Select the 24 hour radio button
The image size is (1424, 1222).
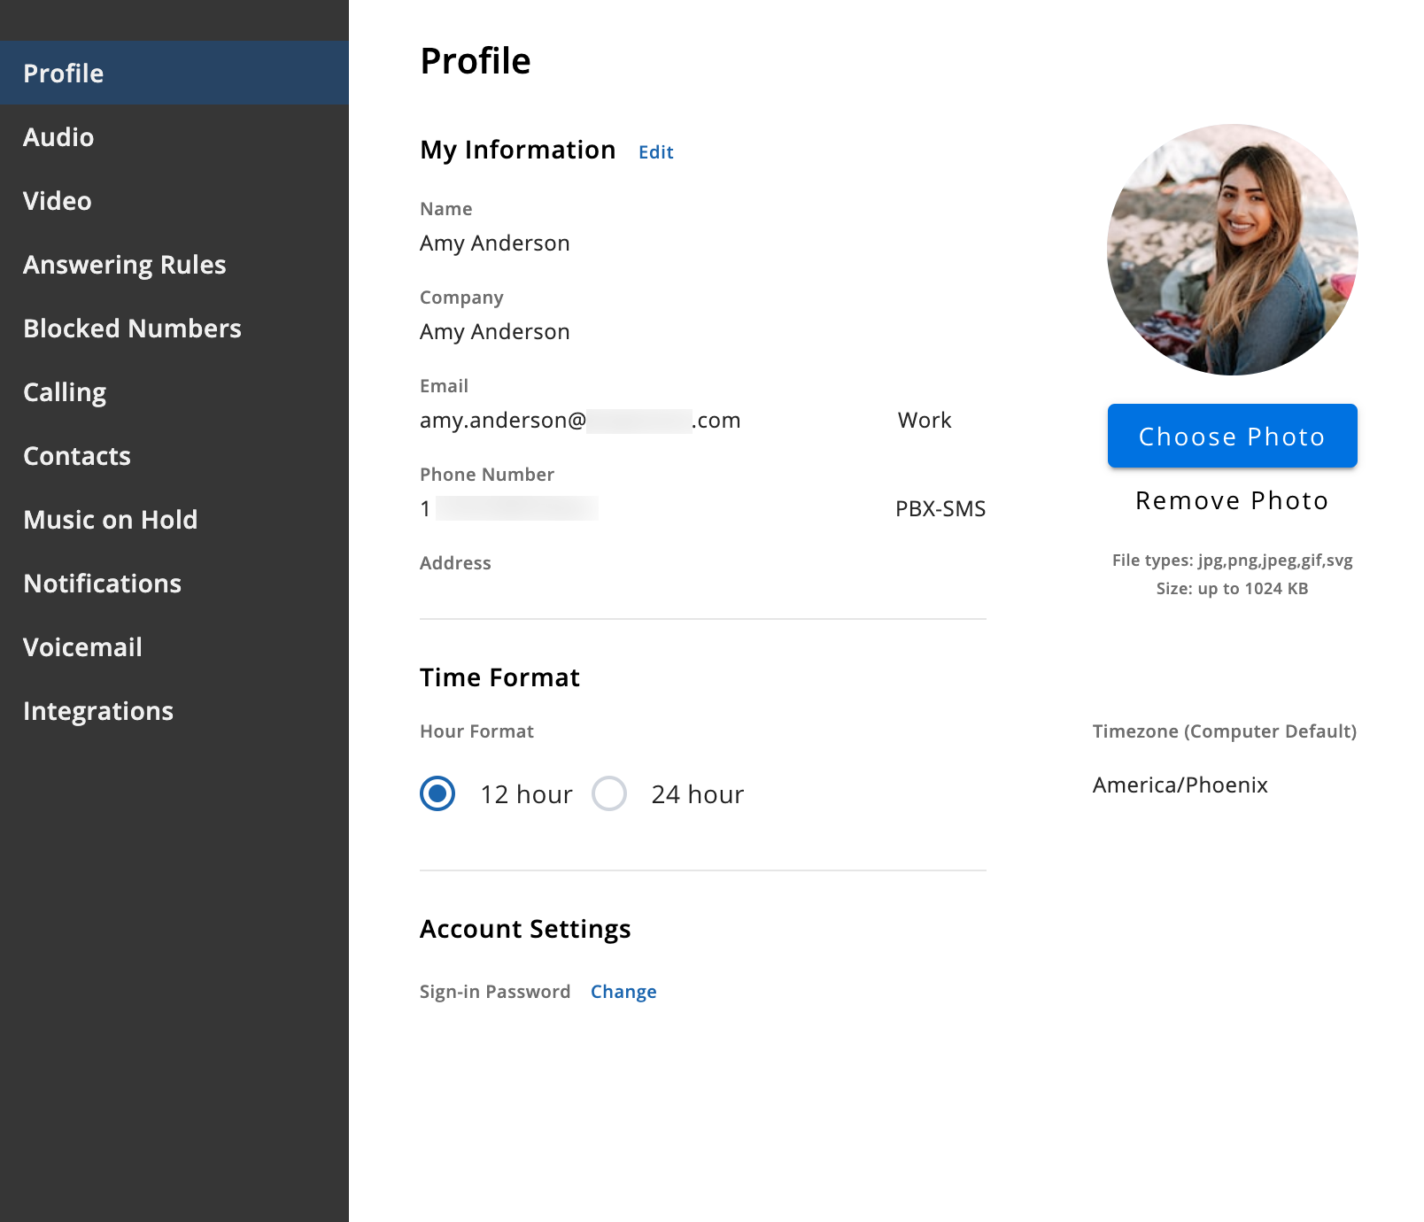click(609, 793)
